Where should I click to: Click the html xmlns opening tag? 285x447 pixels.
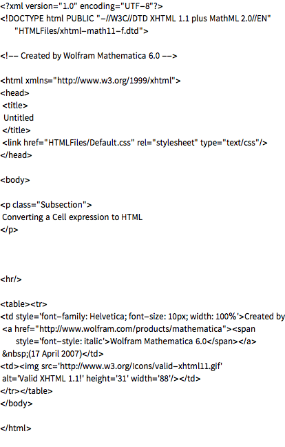click(90, 81)
